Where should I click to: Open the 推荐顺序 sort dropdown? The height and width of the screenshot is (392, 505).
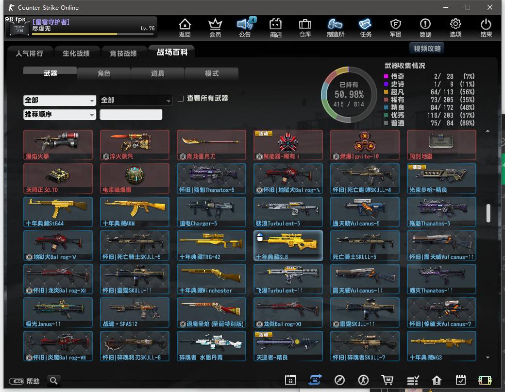click(60, 114)
